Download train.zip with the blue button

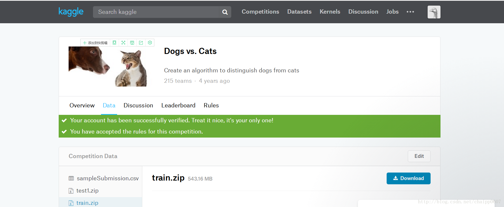(x=408, y=178)
